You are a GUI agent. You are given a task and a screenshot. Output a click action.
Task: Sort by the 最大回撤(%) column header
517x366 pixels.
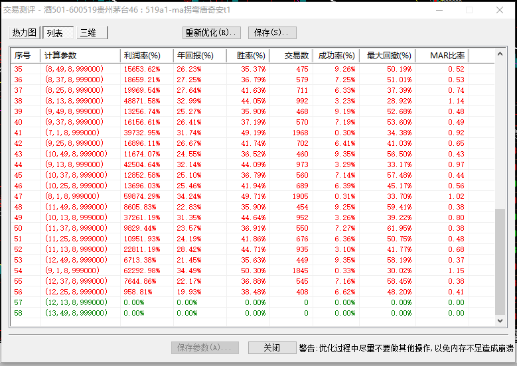click(388, 56)
